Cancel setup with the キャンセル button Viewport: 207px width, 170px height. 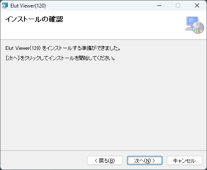tap(185, 160)
